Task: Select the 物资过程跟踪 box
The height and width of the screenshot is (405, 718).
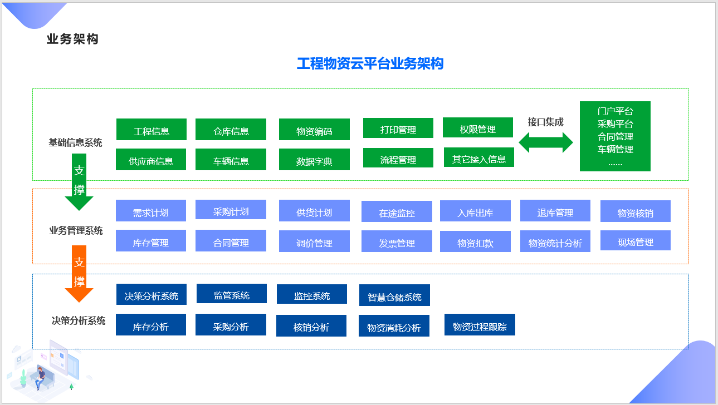Action: (x=480, y=325)
